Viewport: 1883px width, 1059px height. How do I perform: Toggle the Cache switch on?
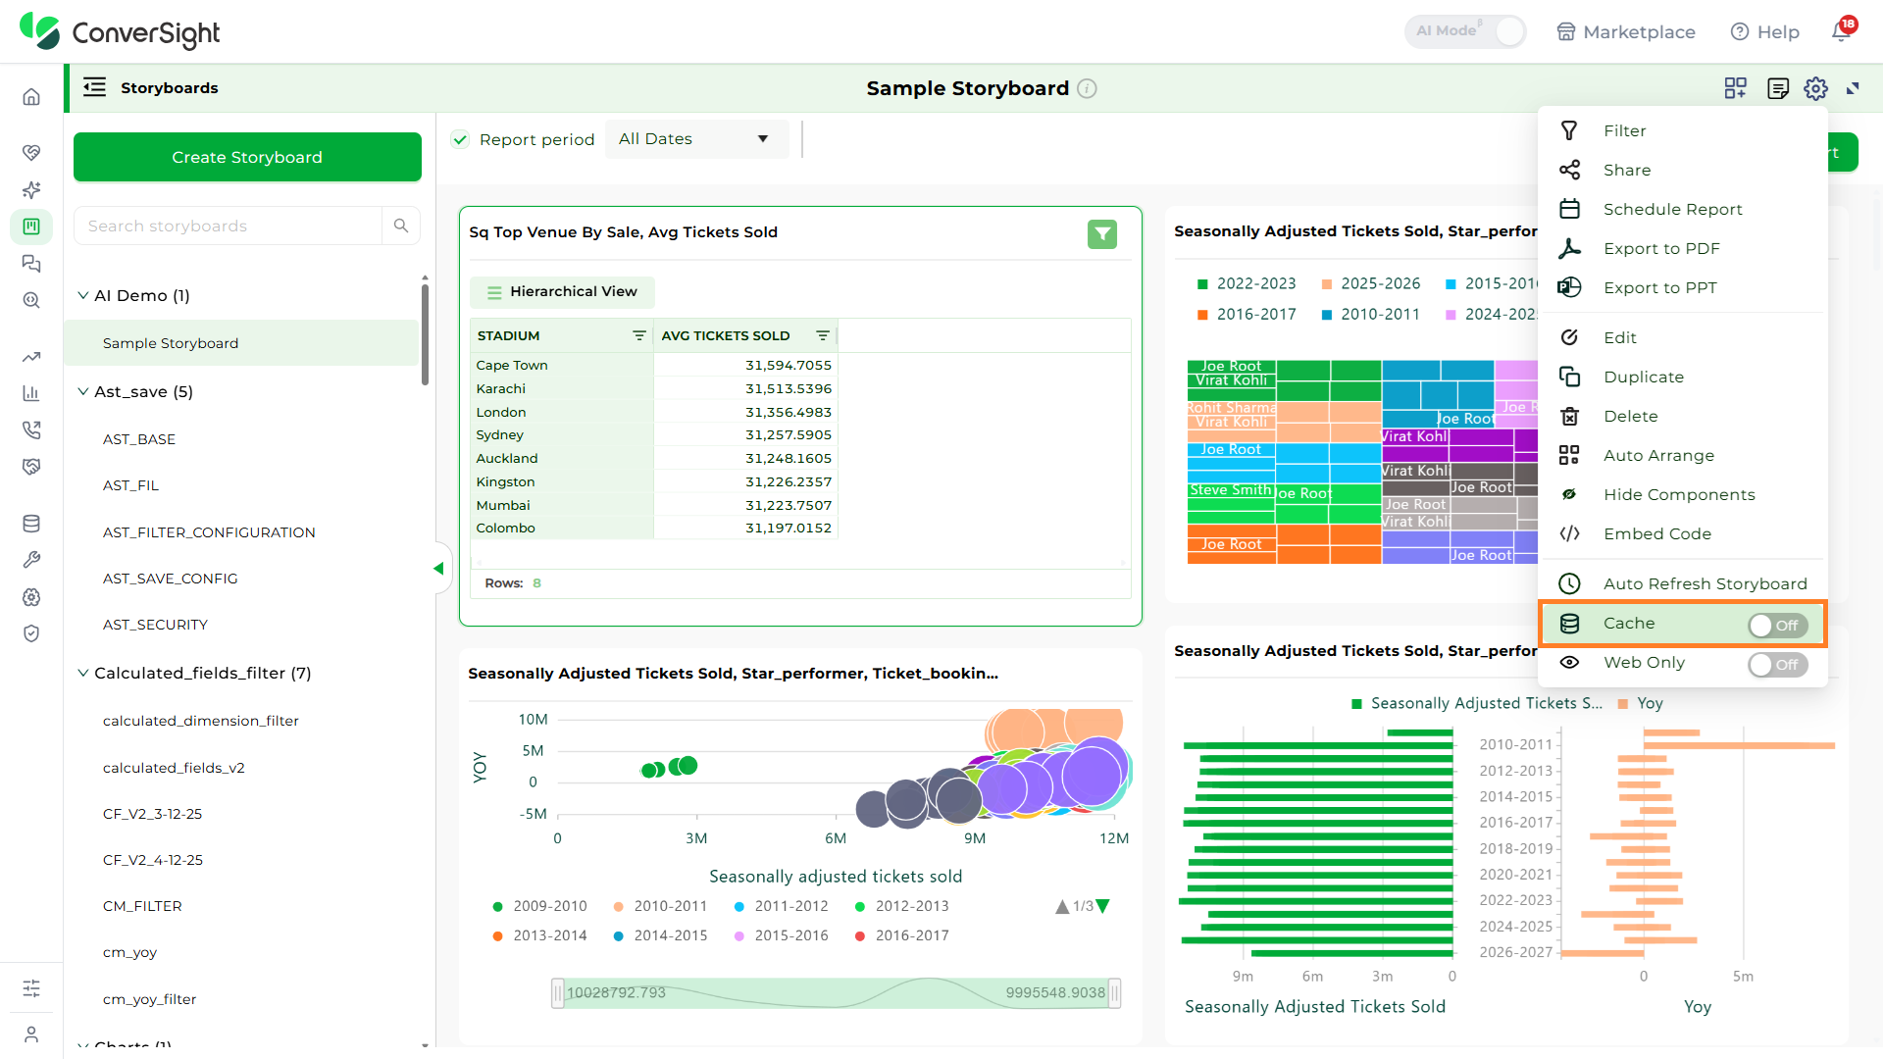[1777, 625]
